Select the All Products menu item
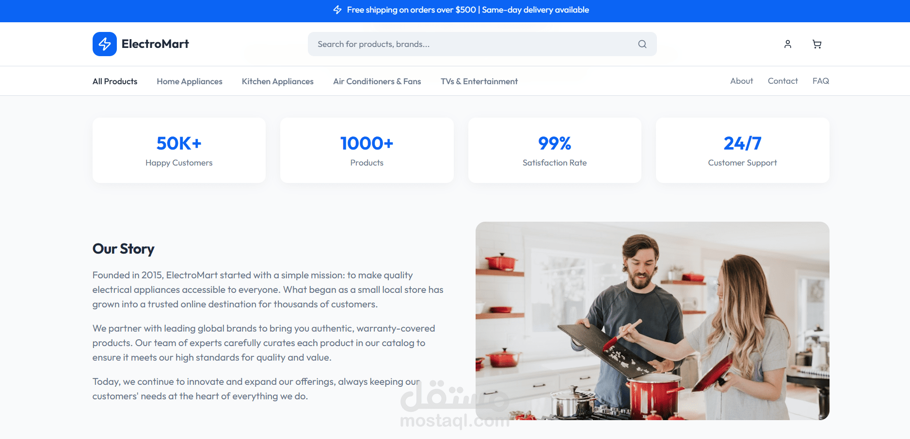Screen dimensions: 910x439 (115, 81)
